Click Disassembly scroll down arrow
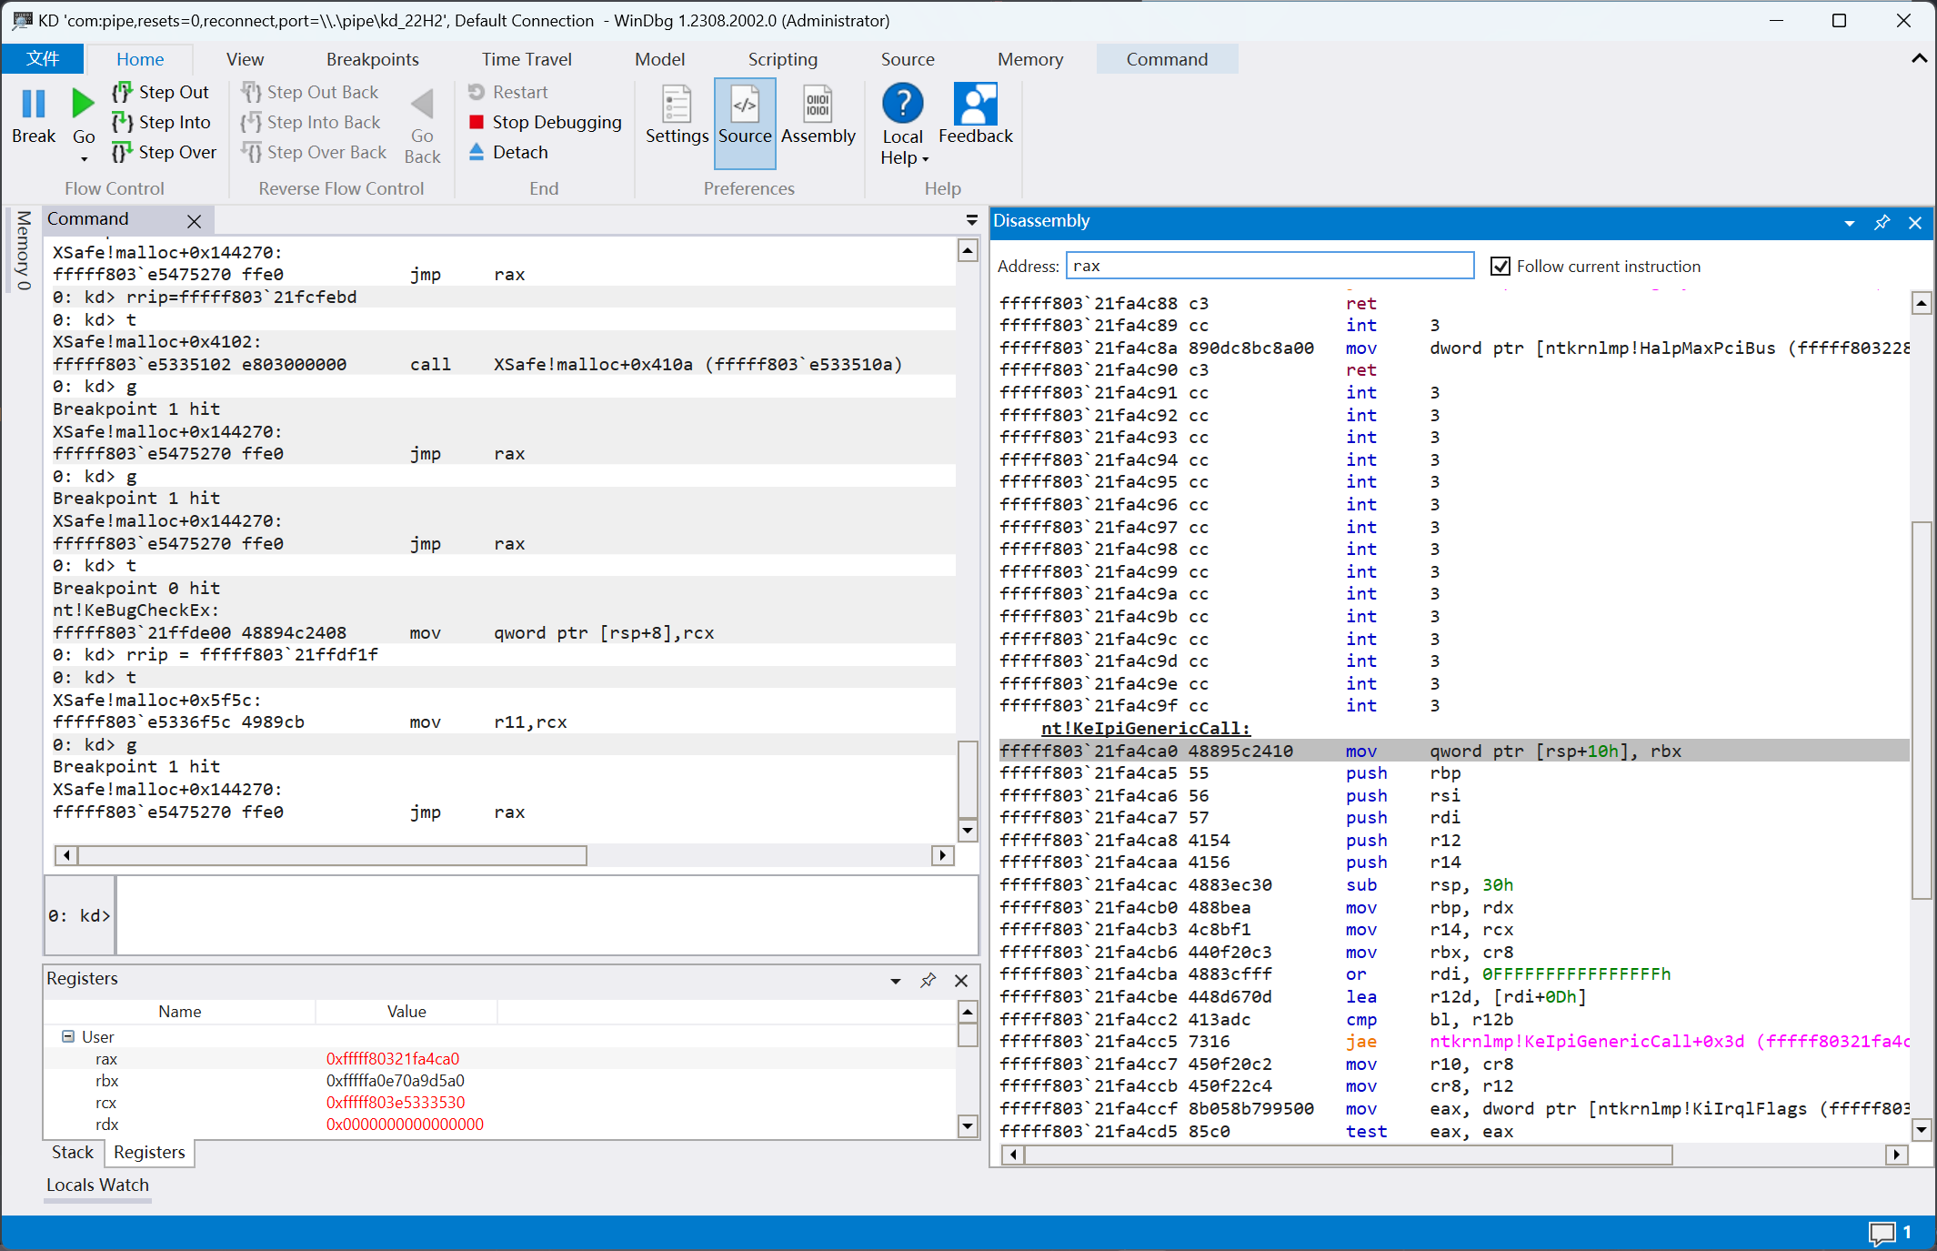 pos(1921,1130)
